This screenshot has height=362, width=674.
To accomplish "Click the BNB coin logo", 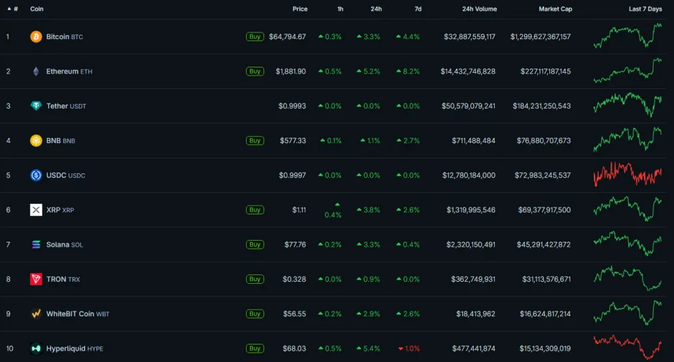I will [x=36, y=141].
